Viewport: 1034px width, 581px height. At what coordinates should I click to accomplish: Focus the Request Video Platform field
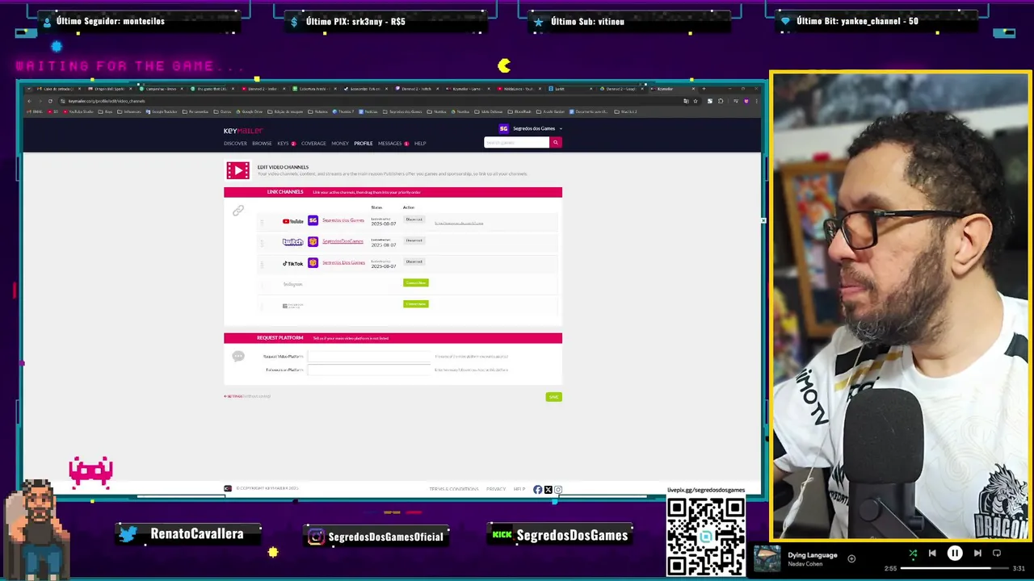[x=369, y=356]
